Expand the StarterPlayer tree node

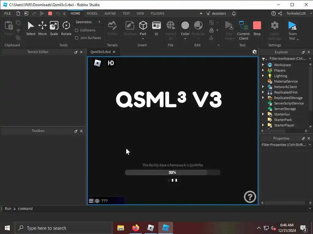[x=263, y=125]
